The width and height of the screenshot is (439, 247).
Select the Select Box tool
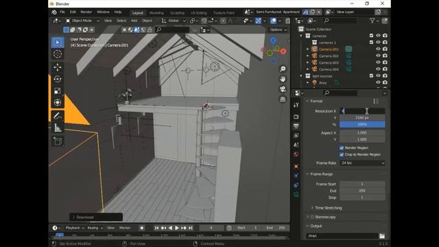point(58,42)
